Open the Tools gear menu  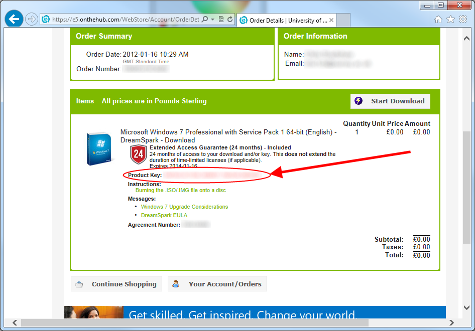pyautogui.click(x=463, y=20)
